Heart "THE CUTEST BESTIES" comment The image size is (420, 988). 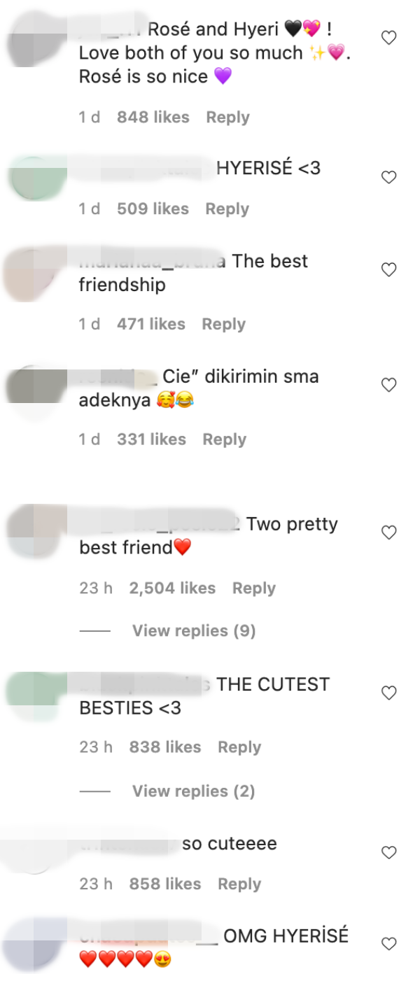pos(388,693)
